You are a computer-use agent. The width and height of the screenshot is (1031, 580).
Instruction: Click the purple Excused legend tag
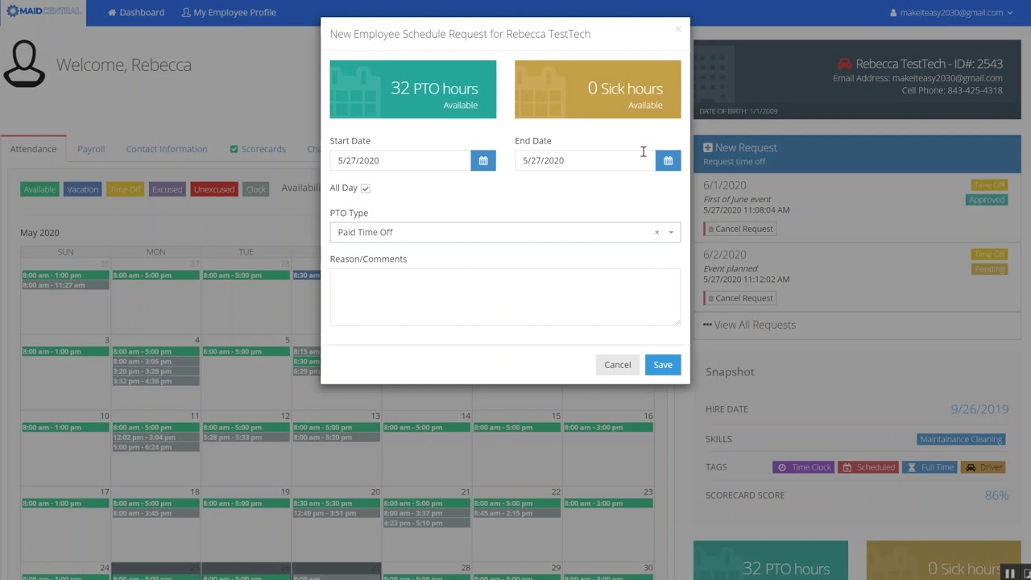tap(168, 189)
